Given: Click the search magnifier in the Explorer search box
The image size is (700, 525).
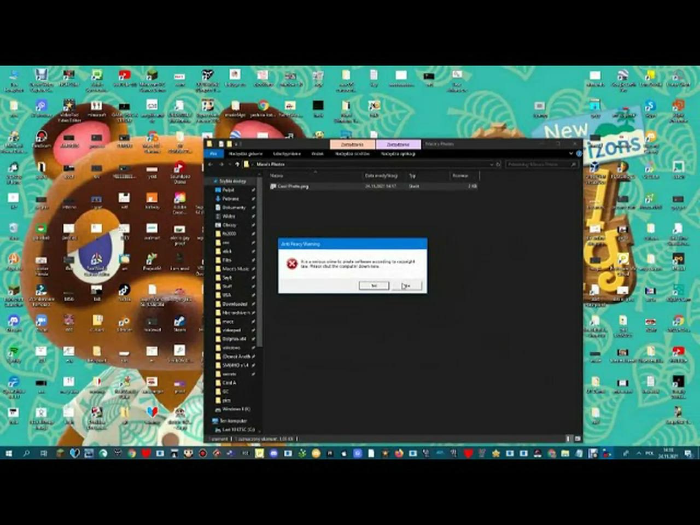Looking at the screenshot, I should (x=573, y=164).
